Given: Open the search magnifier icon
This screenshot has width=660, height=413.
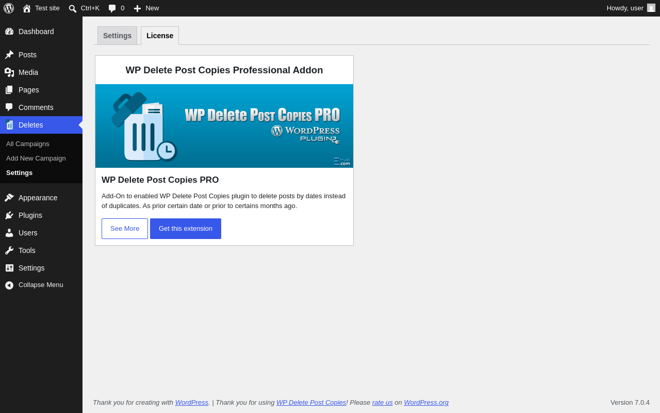Looking at the screenshot, I should click(x=73, y=8).
